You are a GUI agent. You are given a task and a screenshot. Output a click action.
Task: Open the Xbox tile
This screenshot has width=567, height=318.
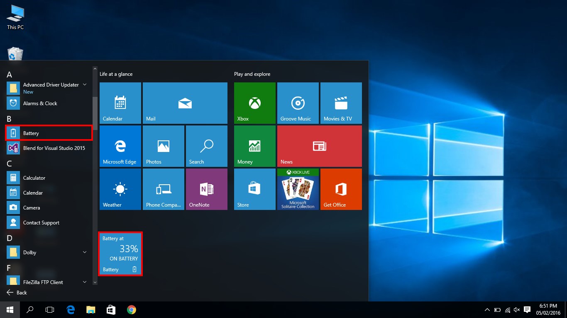(x=255, y=103)
